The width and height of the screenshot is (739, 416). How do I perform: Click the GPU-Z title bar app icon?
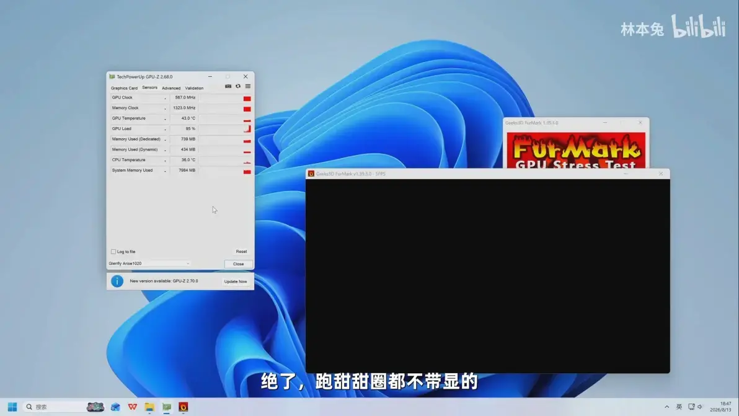(112, 76)
